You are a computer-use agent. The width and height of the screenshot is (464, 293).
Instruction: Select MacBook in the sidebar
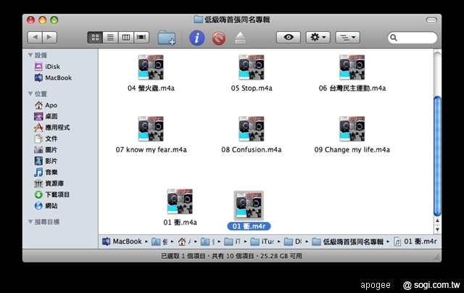point(53,78)
